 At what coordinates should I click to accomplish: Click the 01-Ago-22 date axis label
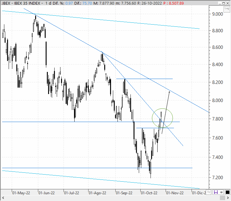[x=97, y=193]
